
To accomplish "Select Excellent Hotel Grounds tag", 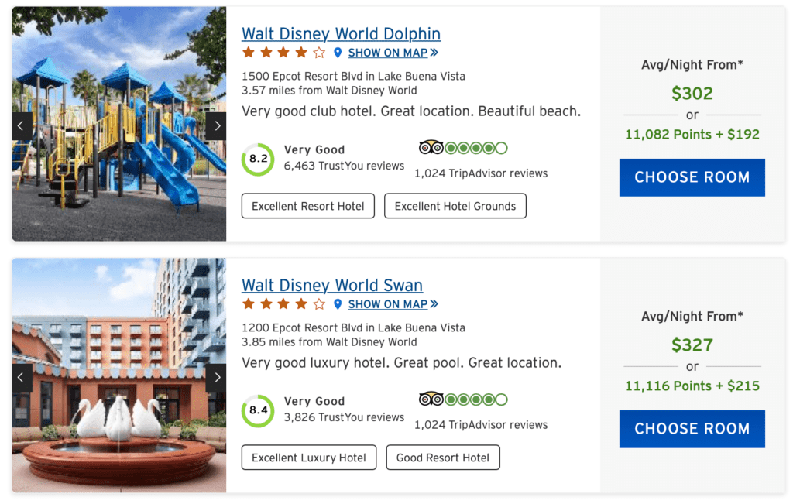I will click(x=455, y=206).
